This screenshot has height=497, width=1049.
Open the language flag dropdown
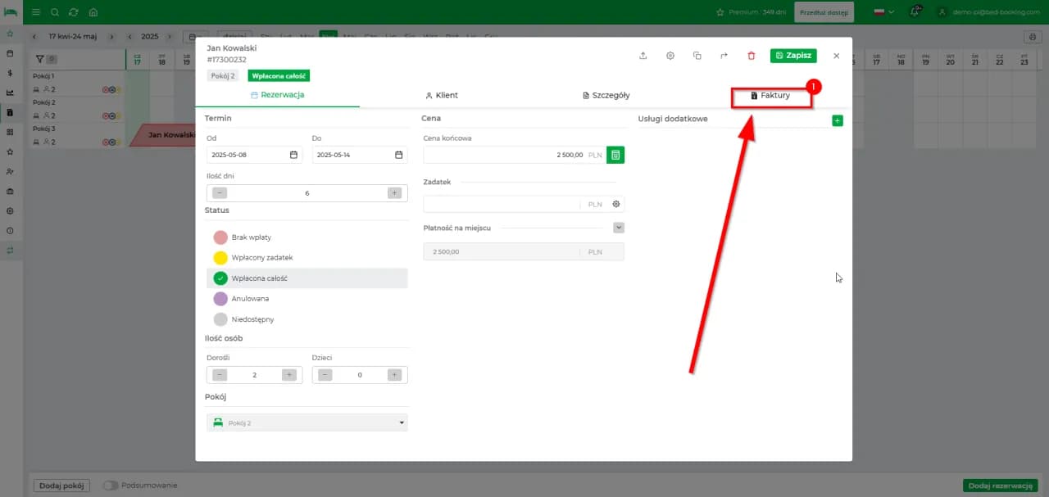point(884,12)
